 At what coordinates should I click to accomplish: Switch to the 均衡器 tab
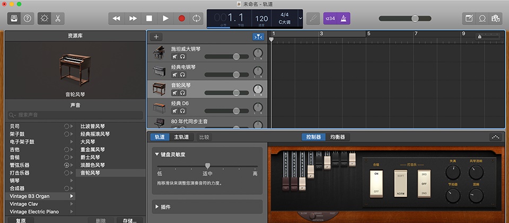pos(337,137)
